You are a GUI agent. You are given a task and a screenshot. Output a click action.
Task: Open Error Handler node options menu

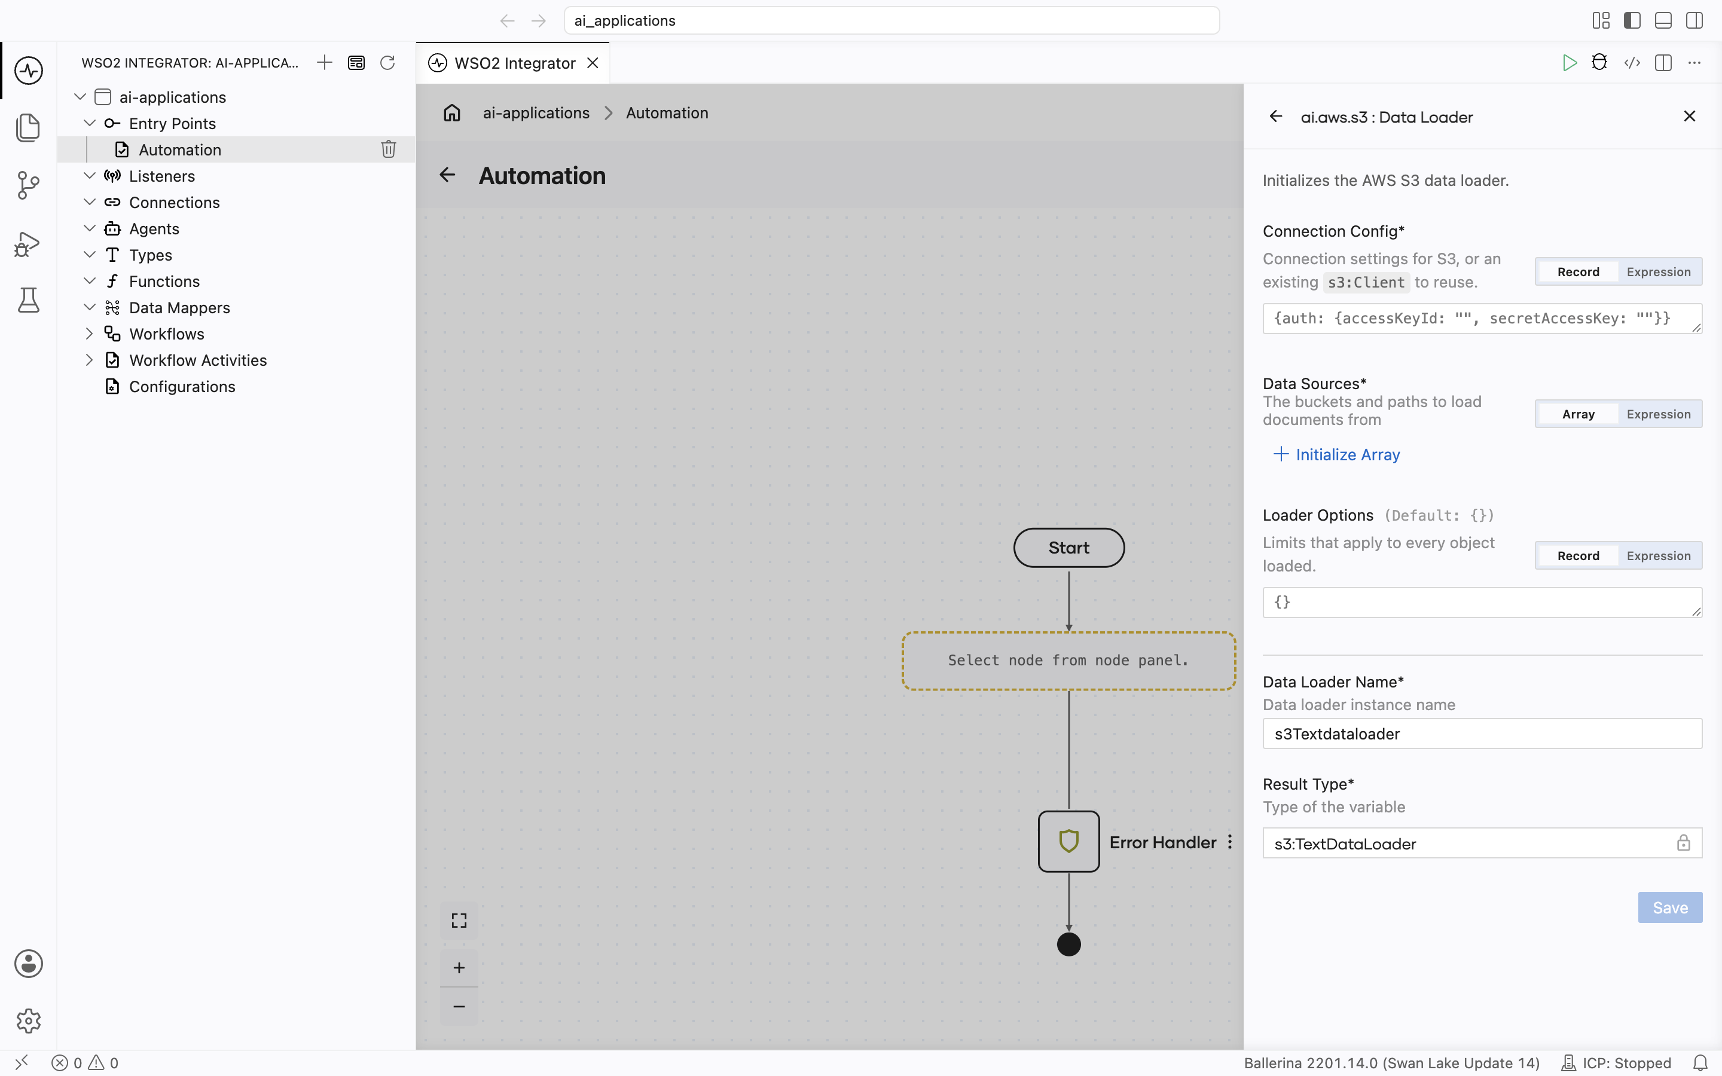coord(1229,842)
